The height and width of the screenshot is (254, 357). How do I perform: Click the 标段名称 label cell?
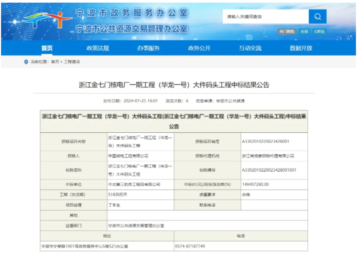coord(73,170)
